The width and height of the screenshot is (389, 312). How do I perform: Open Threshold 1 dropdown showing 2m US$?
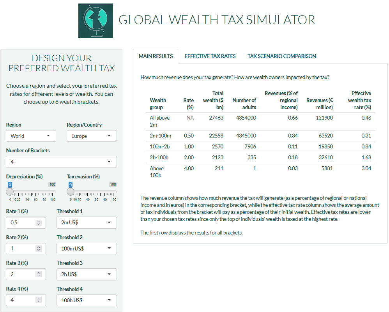(87, 223)
